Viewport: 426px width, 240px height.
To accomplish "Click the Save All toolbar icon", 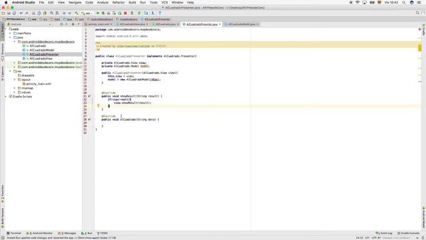I will click(9, 13).
